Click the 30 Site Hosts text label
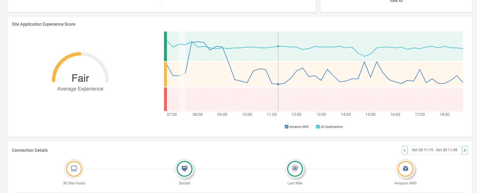477x193 pixels. 74,183
